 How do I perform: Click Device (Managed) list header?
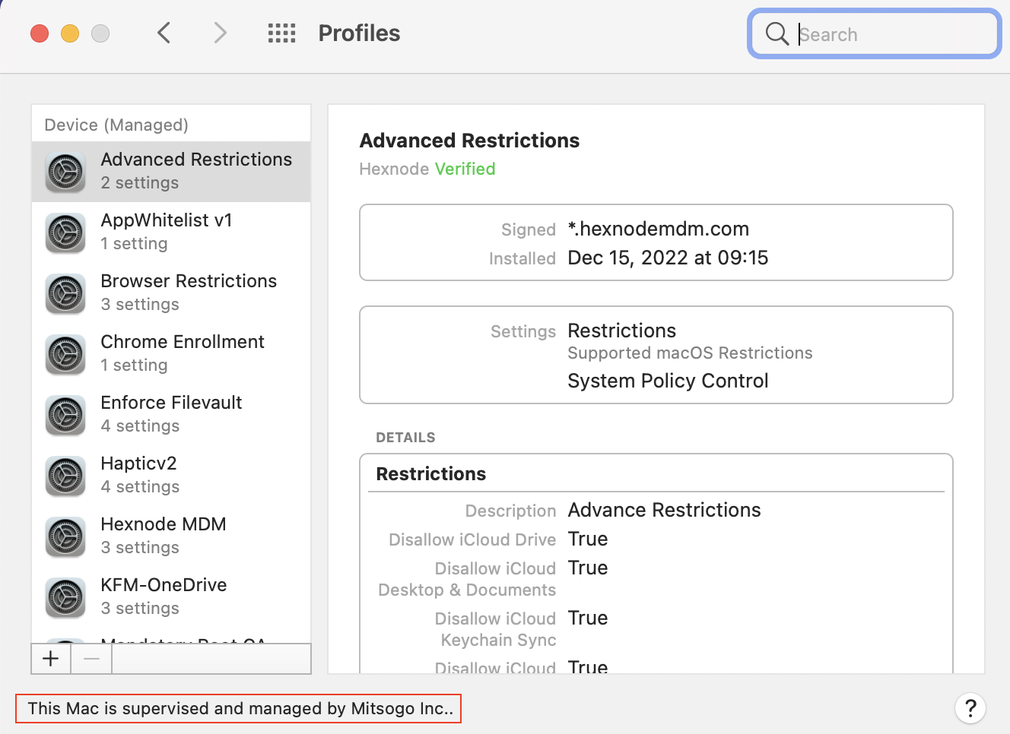(116, 125)
